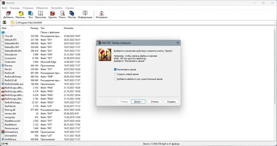The width and height of the screenshot is (277, 146).
Task: Select the License.txt file row
Action: [41, 58]
